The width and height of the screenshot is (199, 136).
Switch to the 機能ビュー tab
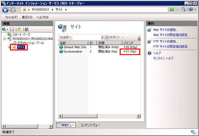66,125
